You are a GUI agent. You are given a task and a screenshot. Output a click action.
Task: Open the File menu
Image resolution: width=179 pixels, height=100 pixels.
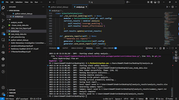(x=7, y=2)
